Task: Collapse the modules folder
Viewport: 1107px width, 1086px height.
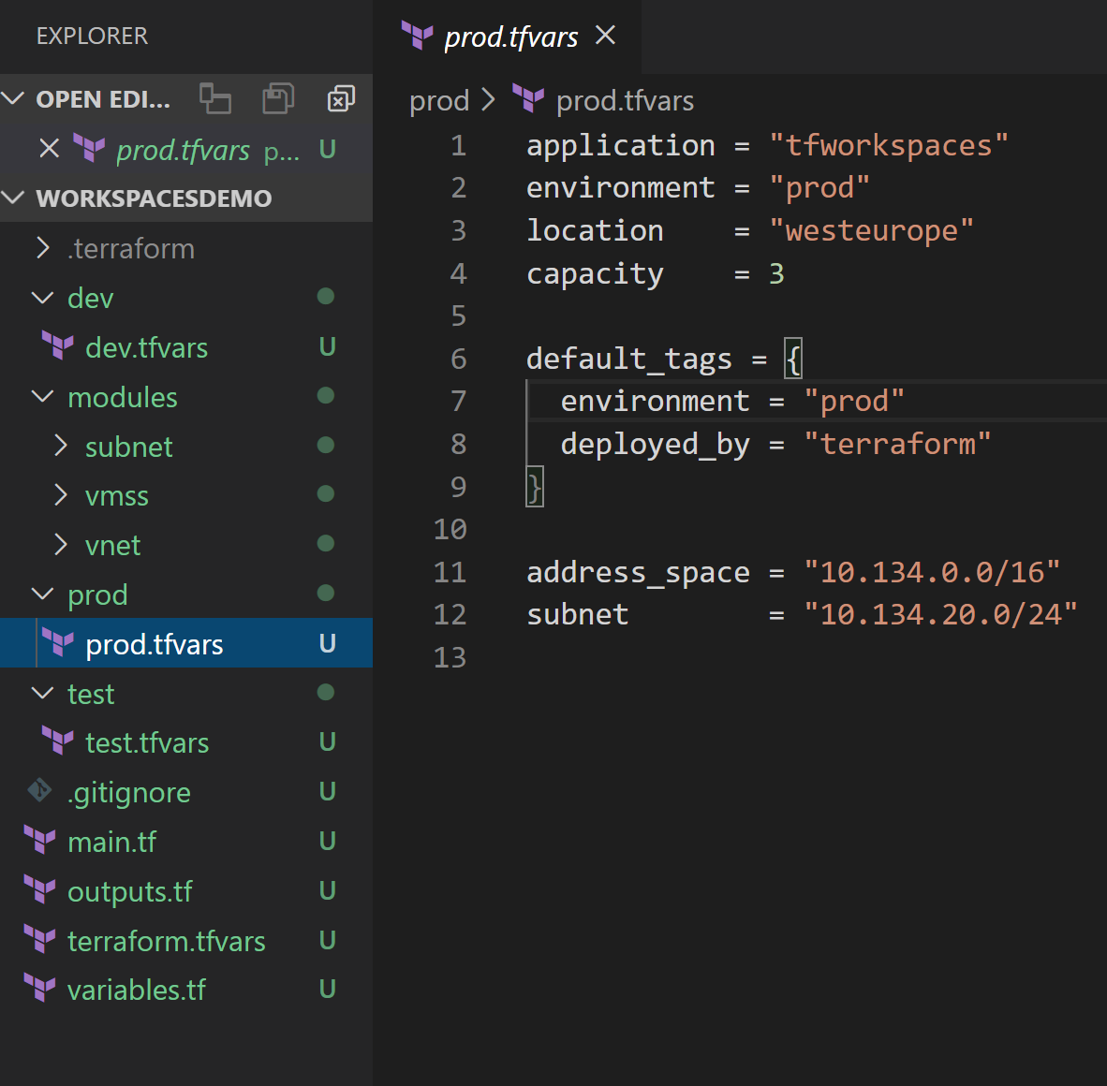Action: pos(43,396)
